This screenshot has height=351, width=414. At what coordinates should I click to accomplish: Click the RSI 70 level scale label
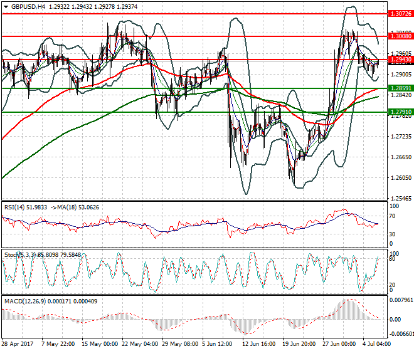coord(392,216)
